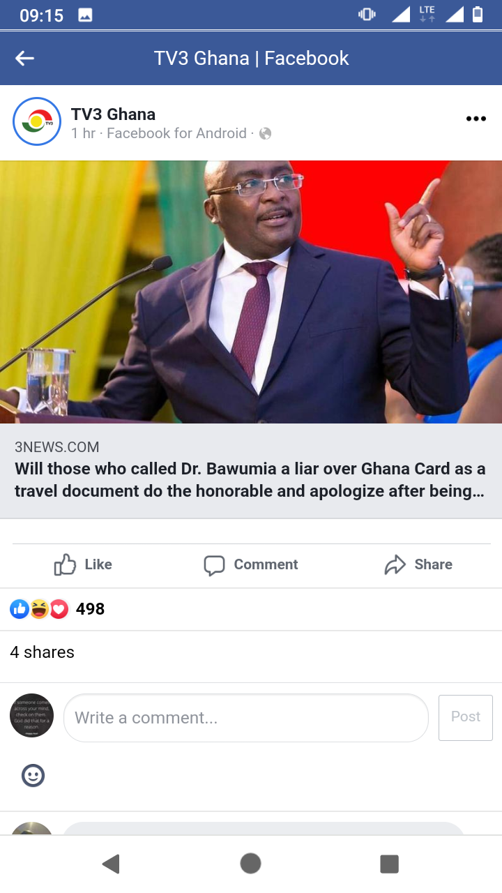
Task: Focus the Write a comment field
Action: [246, 718]
